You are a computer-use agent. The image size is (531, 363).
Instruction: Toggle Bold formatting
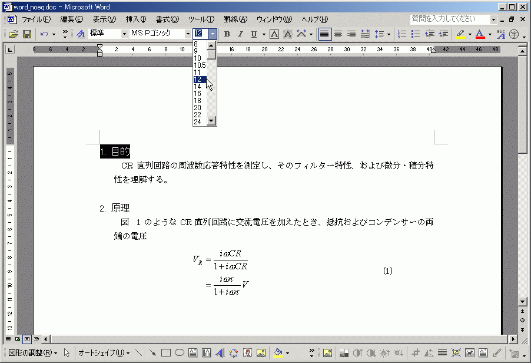[x=227, y=34]
